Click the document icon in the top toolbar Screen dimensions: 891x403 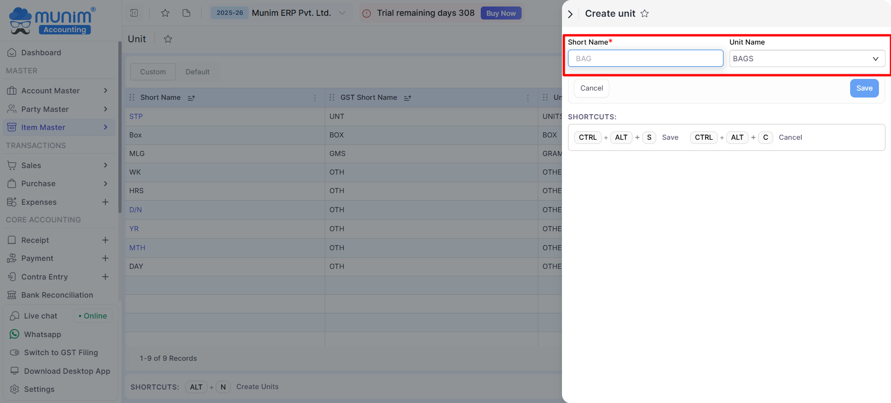pos(187,13)
